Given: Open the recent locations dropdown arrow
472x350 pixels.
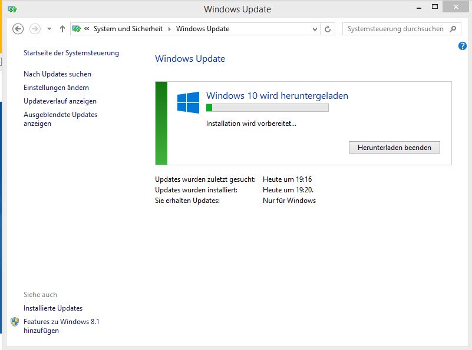Looking at the screenshot, I should 49,29.
